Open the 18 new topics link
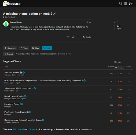 point(32,129)
